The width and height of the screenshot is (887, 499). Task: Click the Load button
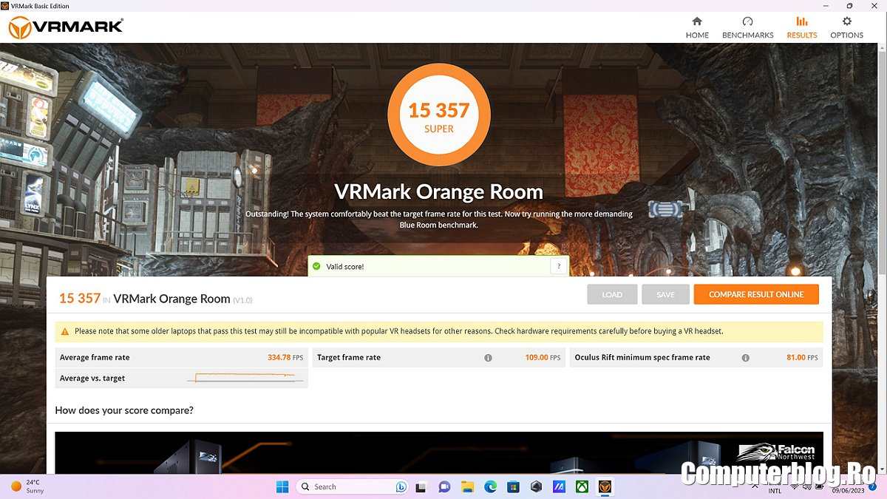tap(612, 294)
